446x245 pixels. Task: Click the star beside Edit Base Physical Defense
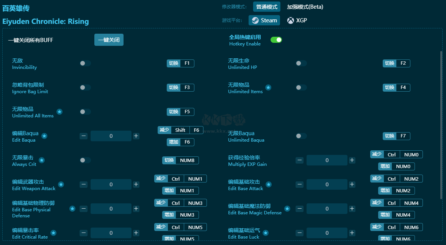click(x=72, y=209)
